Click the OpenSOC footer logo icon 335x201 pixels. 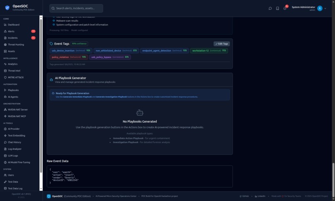pos(49,196)
